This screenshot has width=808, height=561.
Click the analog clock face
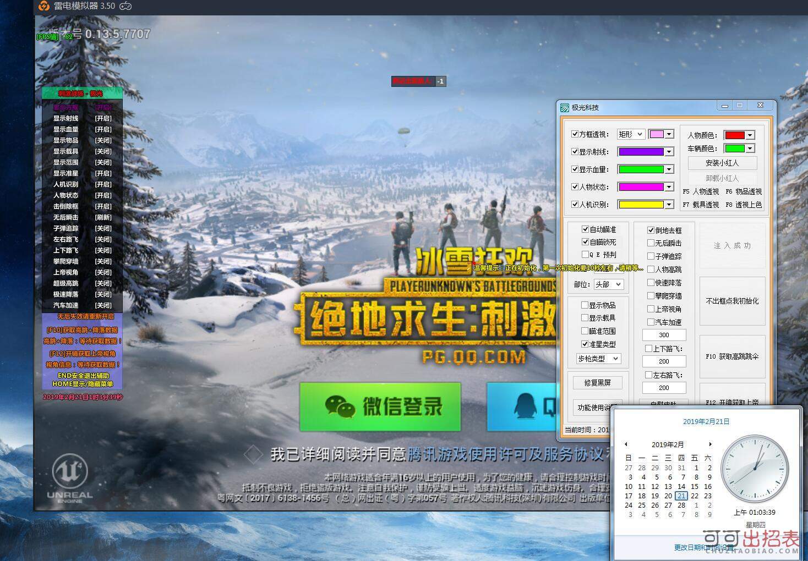[x=755, y=469]
